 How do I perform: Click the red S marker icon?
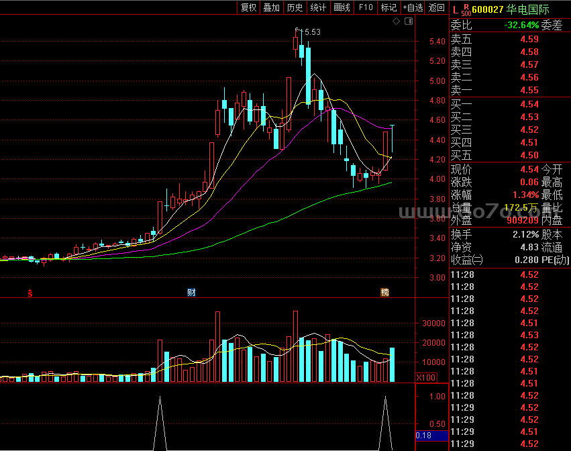(30, 293)
